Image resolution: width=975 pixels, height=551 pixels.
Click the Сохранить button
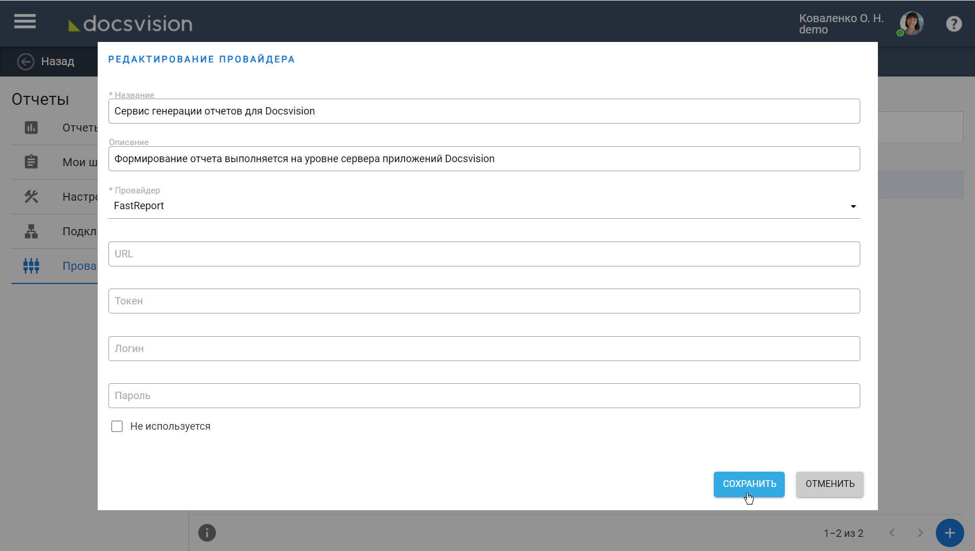(749, 484)
